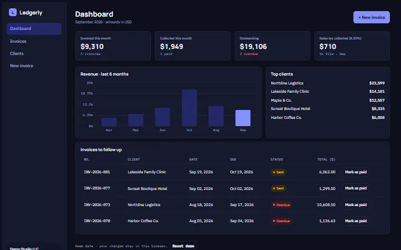
Task: Click the May revenue bar
Action: click(x=135, y=120)
